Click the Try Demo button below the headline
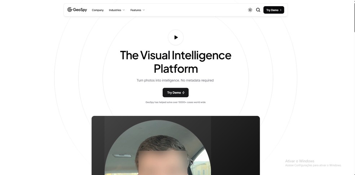This screenshot has width=355, height=175. (x=175, y=93)
